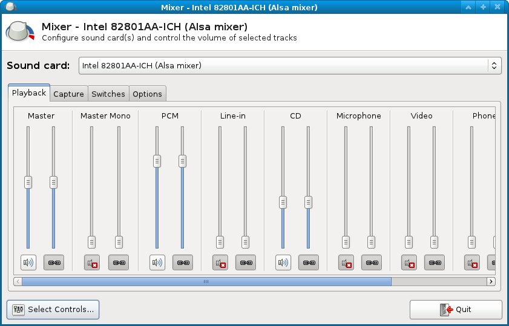
Task: Click the mixer knob icon in header
Action: [20, 31]
